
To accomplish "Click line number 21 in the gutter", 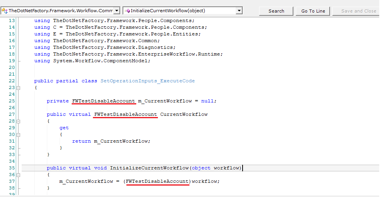I will (12, 74).
